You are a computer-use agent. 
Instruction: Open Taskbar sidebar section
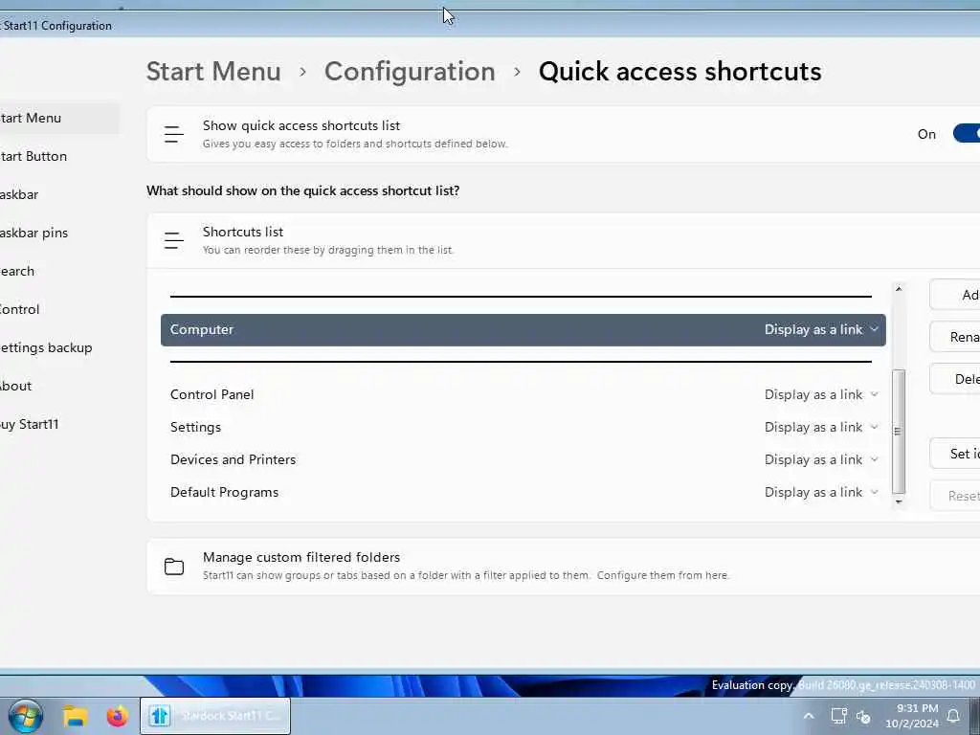tap(58, 194)
